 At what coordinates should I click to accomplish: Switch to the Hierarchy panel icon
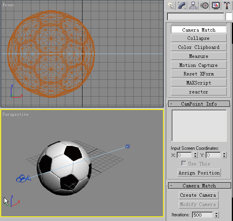pyautogui.click(x=193, y=5)
